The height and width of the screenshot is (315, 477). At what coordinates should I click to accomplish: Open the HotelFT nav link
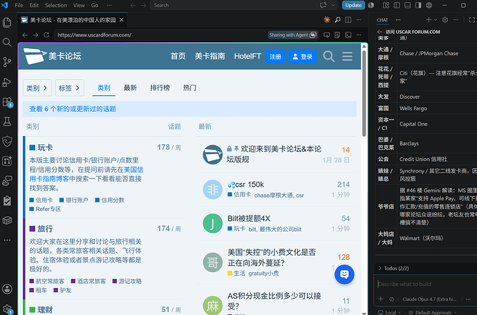pyautogui.click(x=247, y=56)
